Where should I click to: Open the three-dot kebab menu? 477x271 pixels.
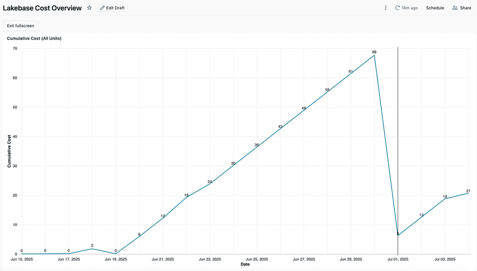[x=386, y=8]
